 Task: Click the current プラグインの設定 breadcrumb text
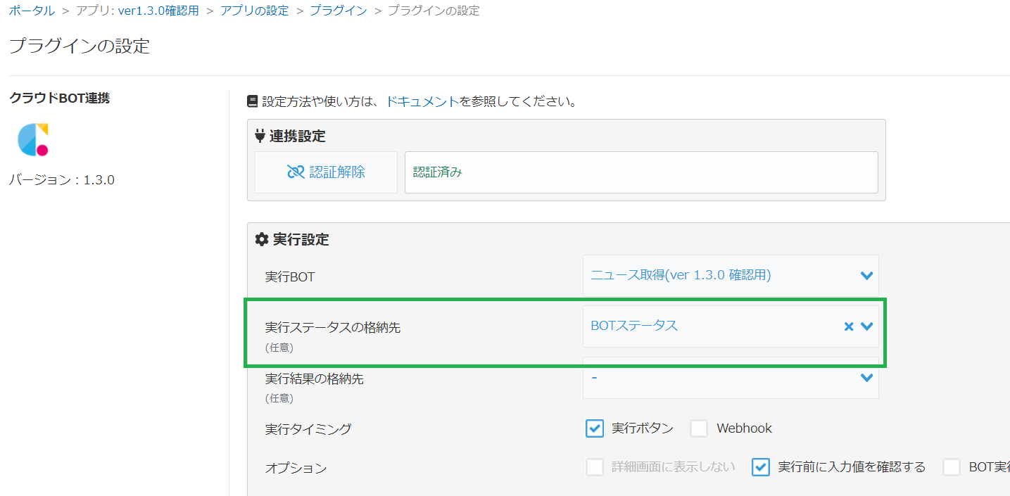434,11
